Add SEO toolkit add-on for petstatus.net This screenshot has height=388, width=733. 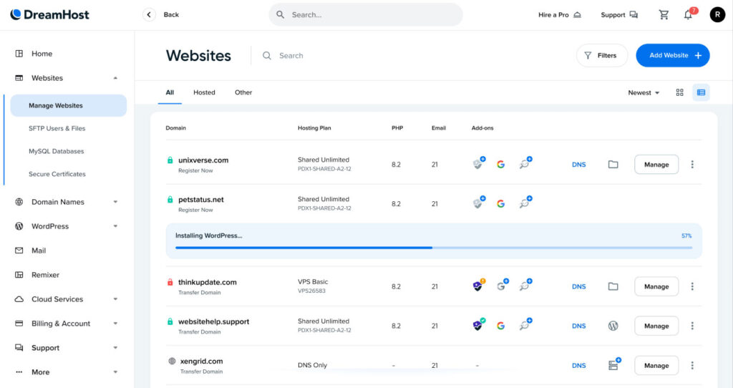[525, 203]
